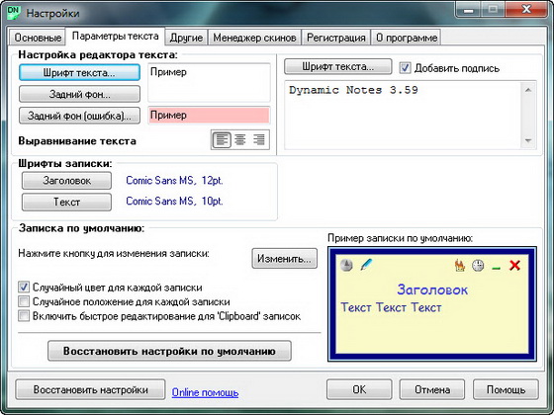Click the DN application icon in the title bar
This screenshot has height=415, width=554.
pyautogui.click(x=14, y=13)
